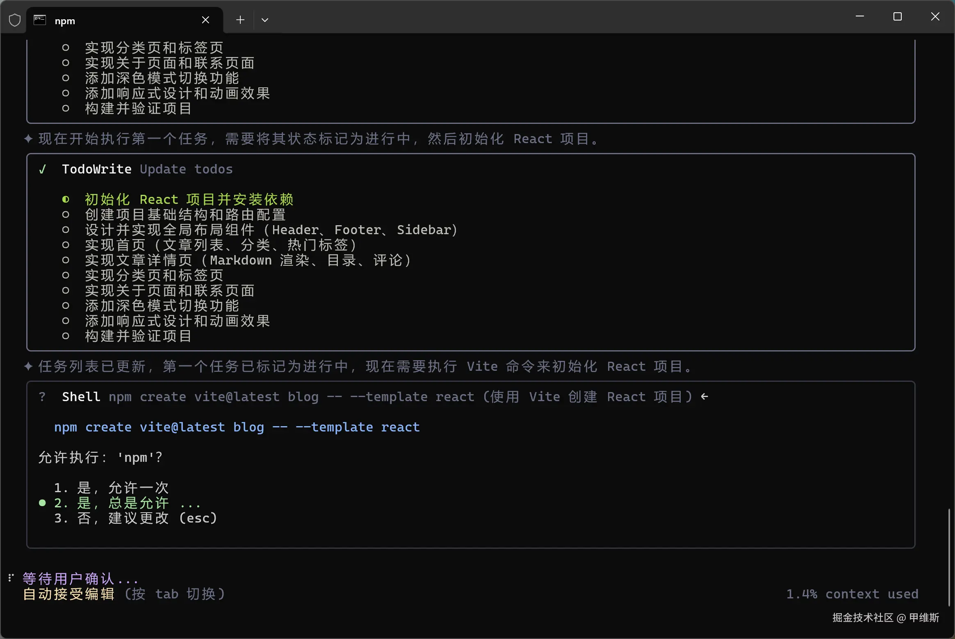Click the green checkmark beside TodoWrite
Screen dimensions: 955x639
42,169
